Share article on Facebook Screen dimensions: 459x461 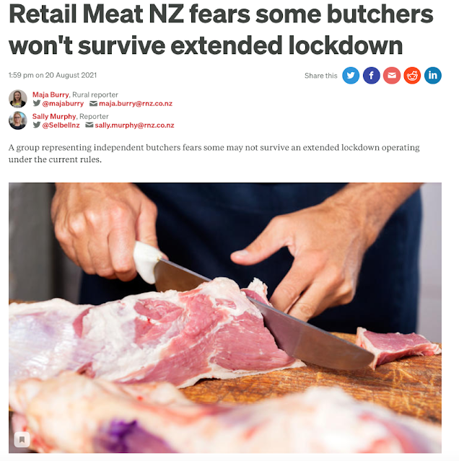[371, 76]
